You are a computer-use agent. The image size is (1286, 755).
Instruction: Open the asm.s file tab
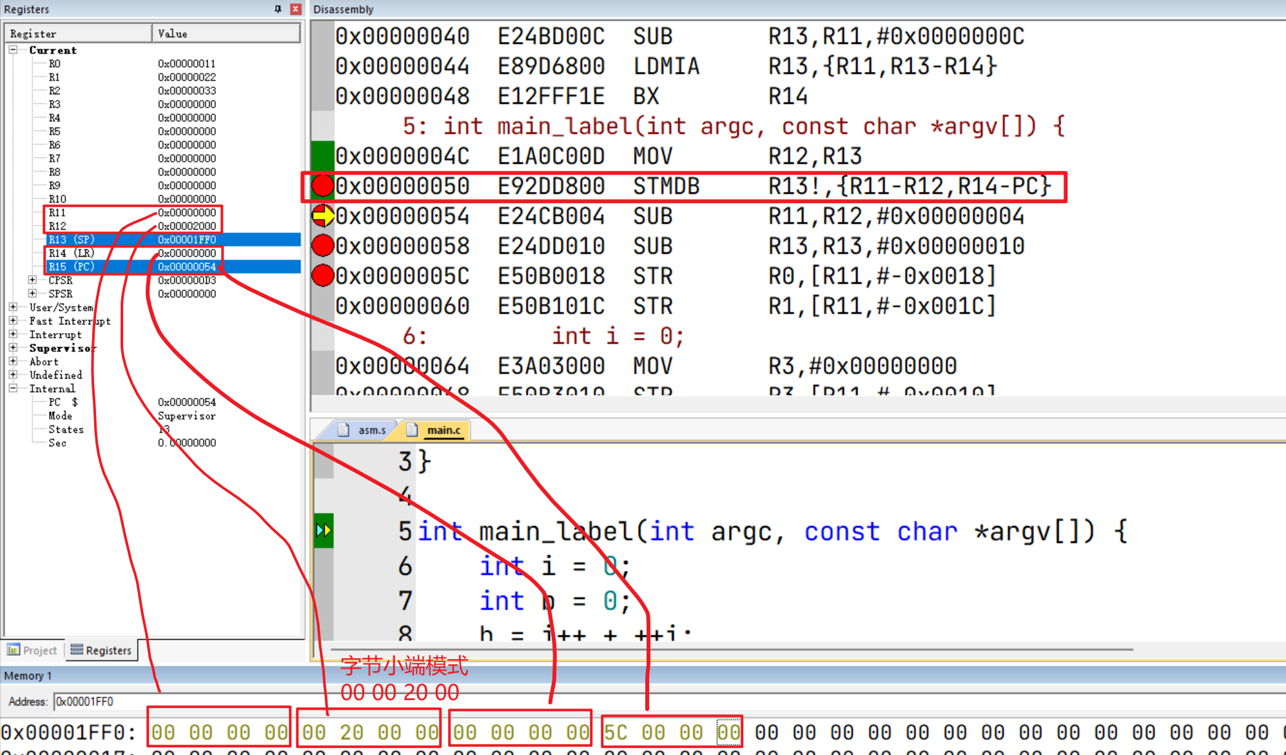(x=364, y=430)
